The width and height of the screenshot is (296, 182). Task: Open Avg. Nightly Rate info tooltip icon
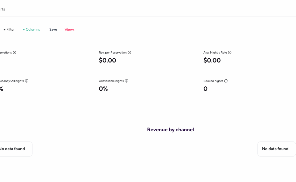click(230, 53)
